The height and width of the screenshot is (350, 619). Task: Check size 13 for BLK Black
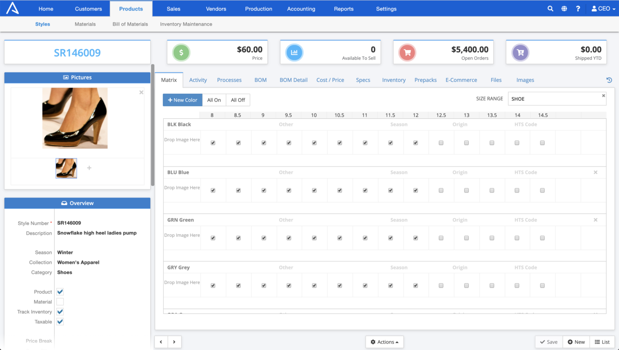tap(466, 143)
